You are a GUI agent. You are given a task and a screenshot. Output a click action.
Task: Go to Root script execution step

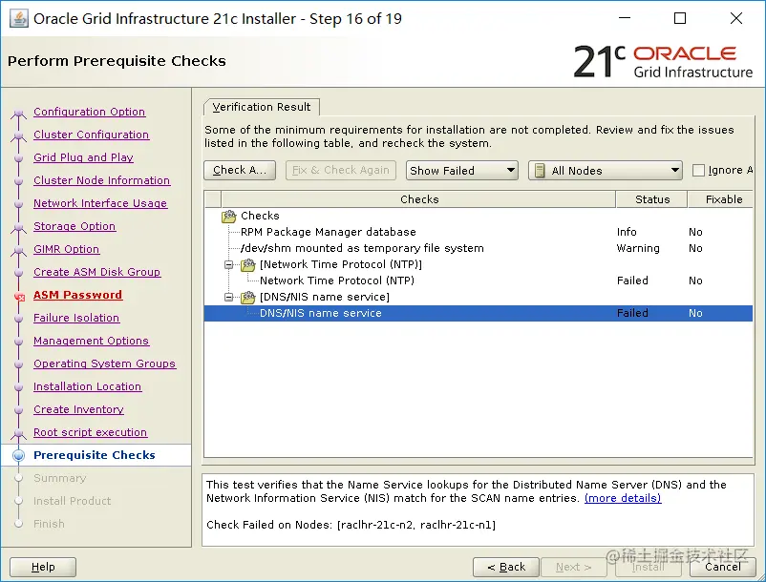pyautogui.click(x=91, y=433)
